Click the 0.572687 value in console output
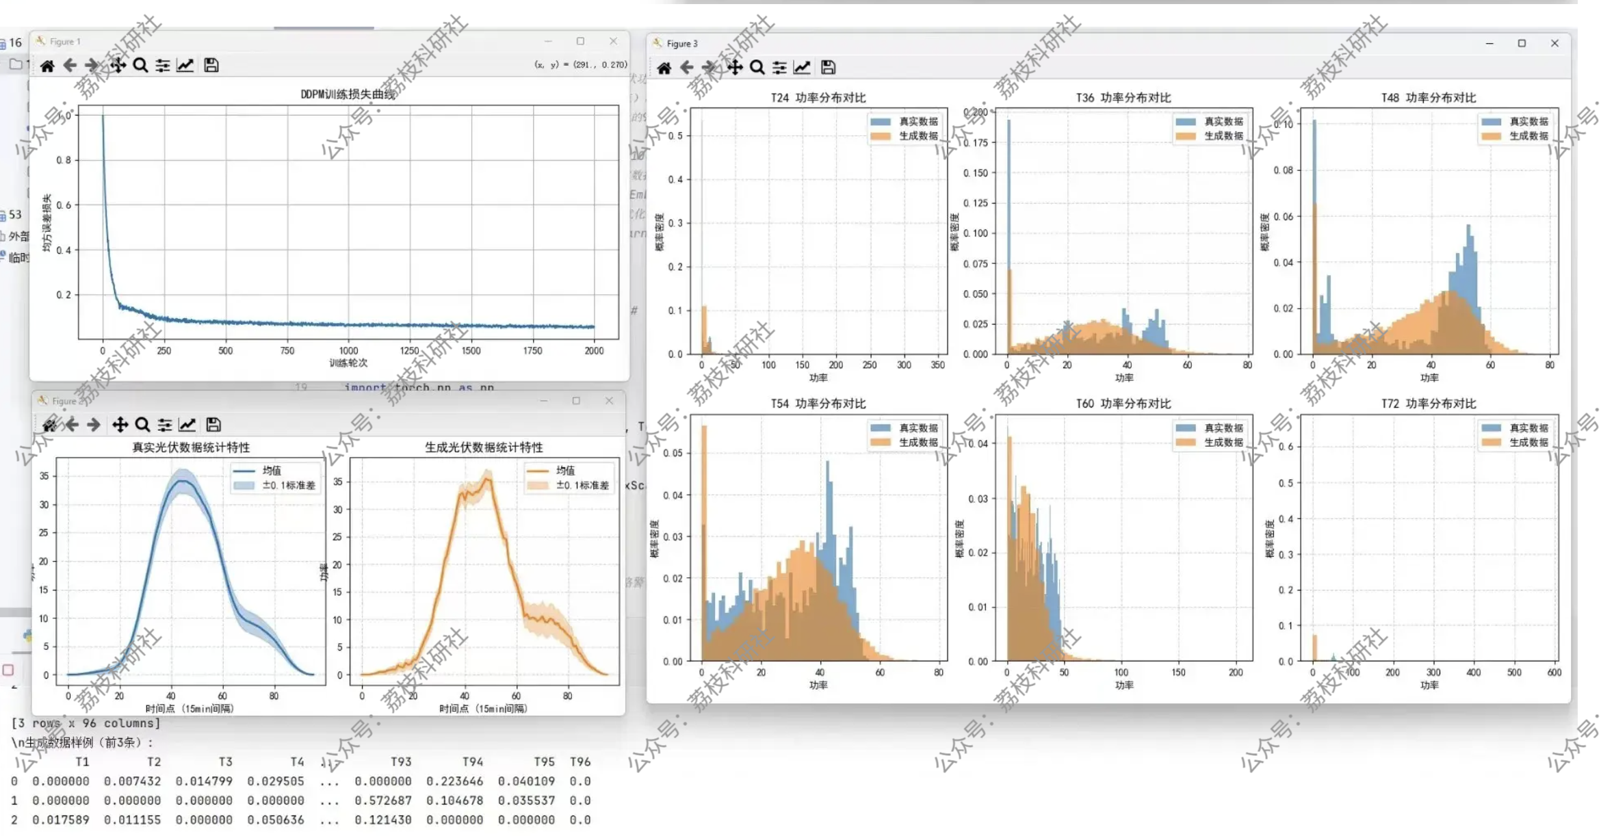Screen dimensions: 1601x836 click(x=383, y=800)
